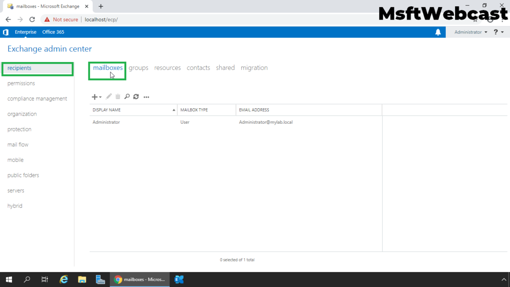The image size is (510, 287).
Task: Expand the help dropdown arrow
Action: pyautogui.click(x=502, y=32)
